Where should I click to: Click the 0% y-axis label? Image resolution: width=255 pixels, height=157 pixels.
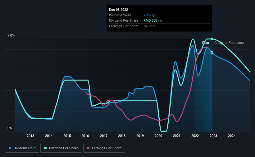point(10,128)
